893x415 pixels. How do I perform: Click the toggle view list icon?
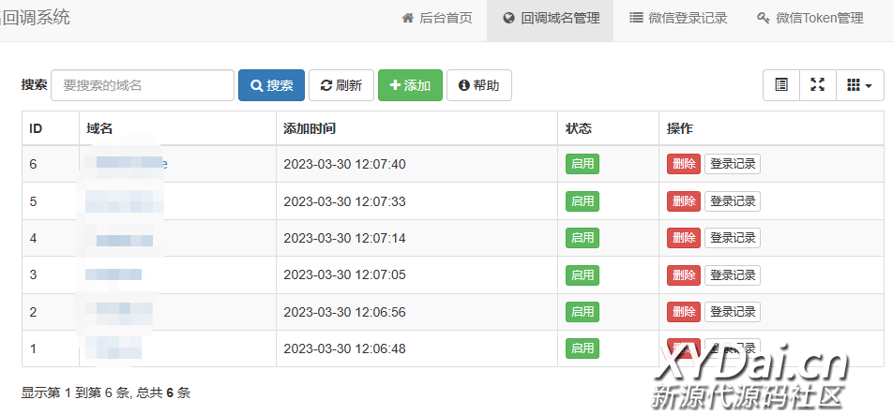(780, 85)
